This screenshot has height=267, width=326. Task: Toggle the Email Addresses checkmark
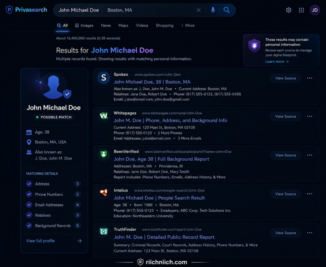[29, 205]
